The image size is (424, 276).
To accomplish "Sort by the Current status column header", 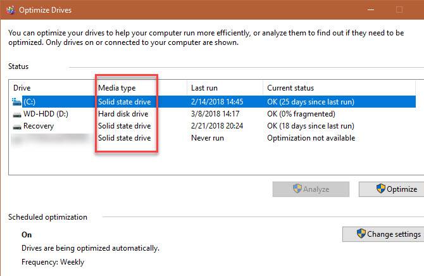I will (290, 87).
